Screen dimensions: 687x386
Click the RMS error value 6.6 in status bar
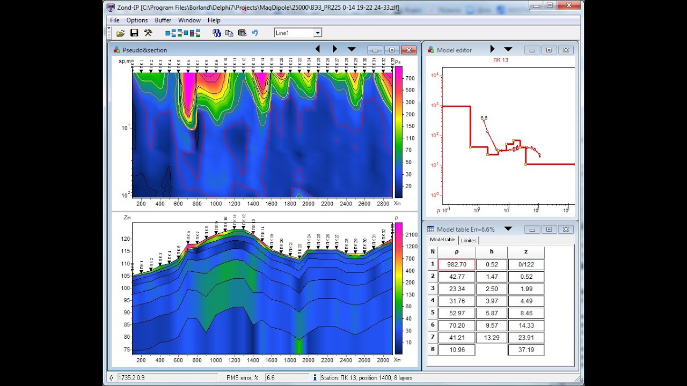pos(287,378)
